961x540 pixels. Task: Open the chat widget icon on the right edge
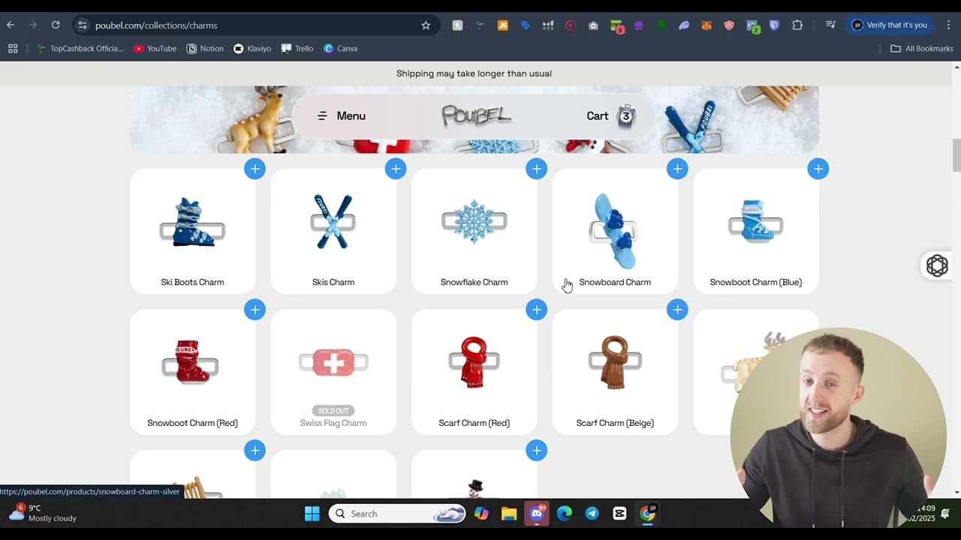click(937, 265)
